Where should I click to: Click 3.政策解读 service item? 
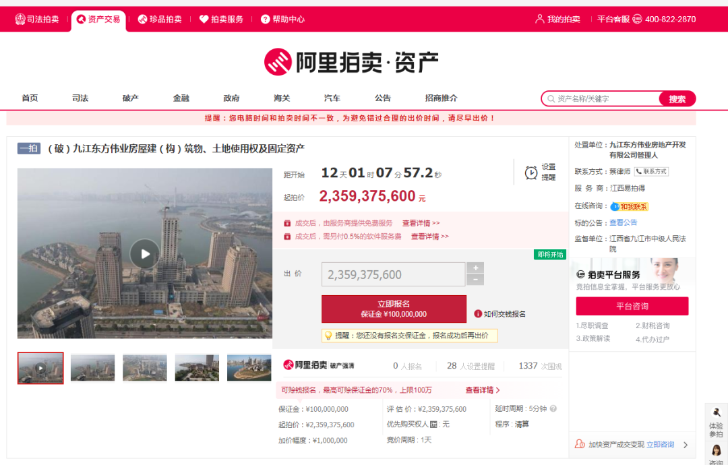(x=593, y=339)
